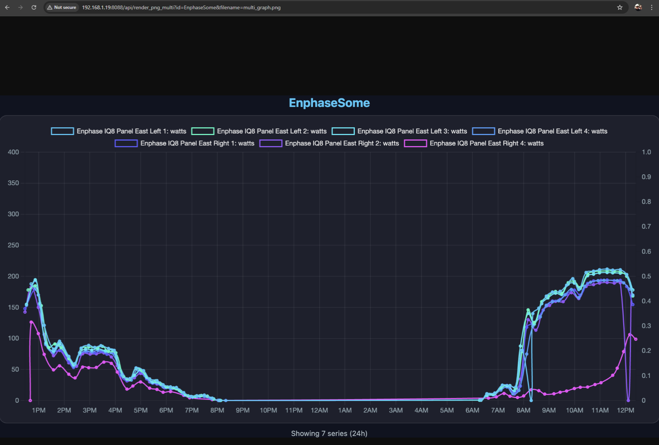Toggle the East Right 4 series swatch
The image size is (659, 445).
(x=416, y=144)
